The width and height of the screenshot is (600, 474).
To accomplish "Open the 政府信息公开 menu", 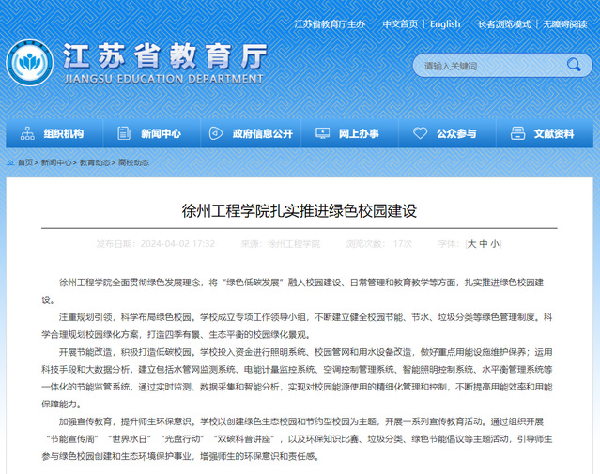I will click(262, 133).
